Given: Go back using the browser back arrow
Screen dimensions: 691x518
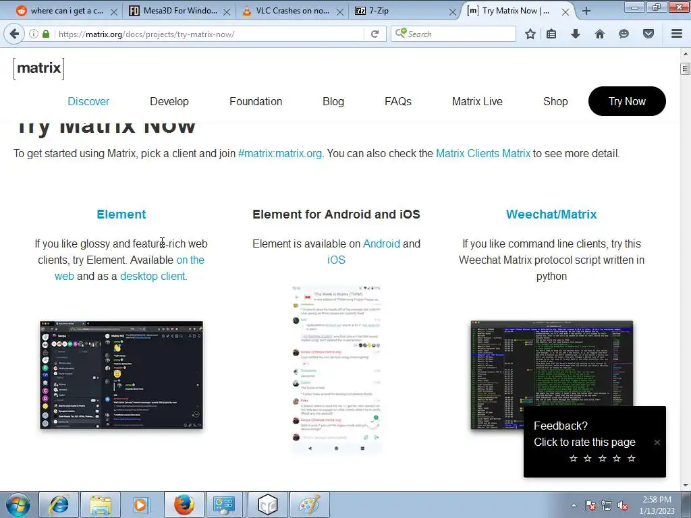Looking at the screenshot, I should click(14, 34).
